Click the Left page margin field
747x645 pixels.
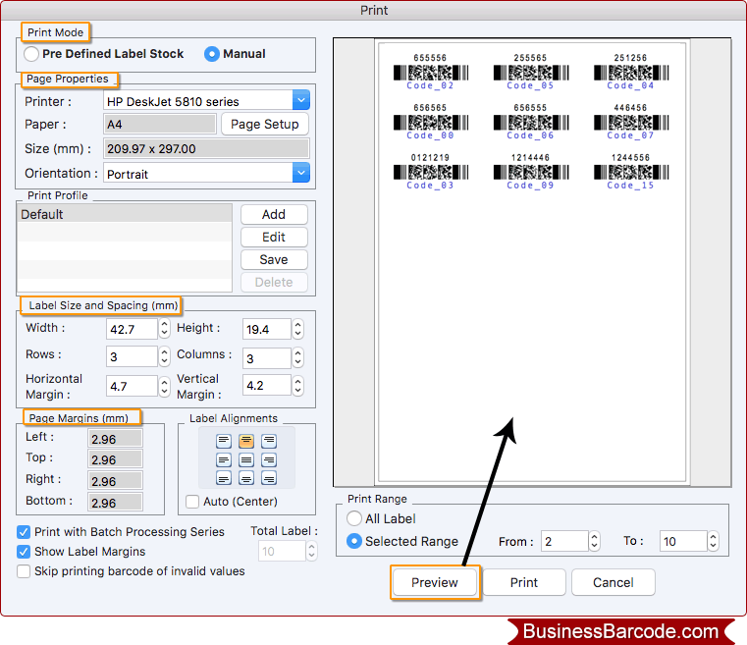point(115,439)
